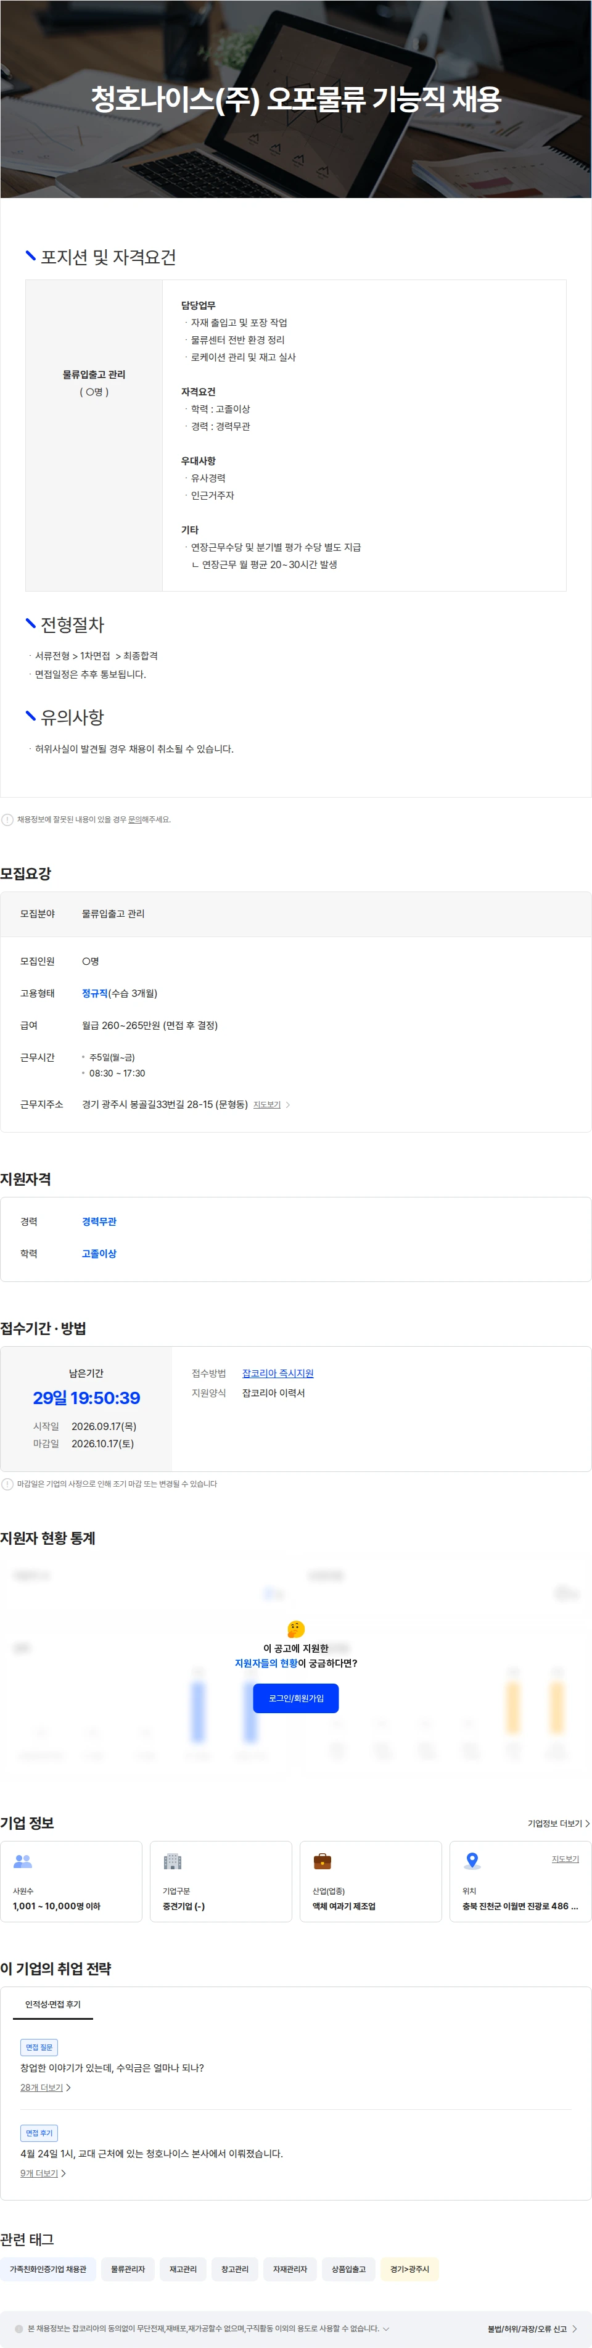Click the info icon in footer disclaimer
The width and height of the screenshot is (592, 2348).
pos(19,2329)
